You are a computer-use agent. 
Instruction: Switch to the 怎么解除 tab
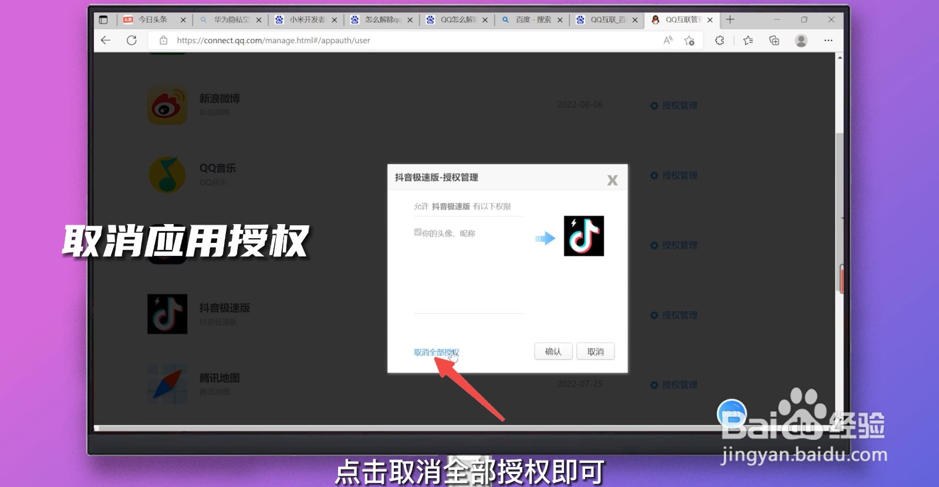pos(381,19)
